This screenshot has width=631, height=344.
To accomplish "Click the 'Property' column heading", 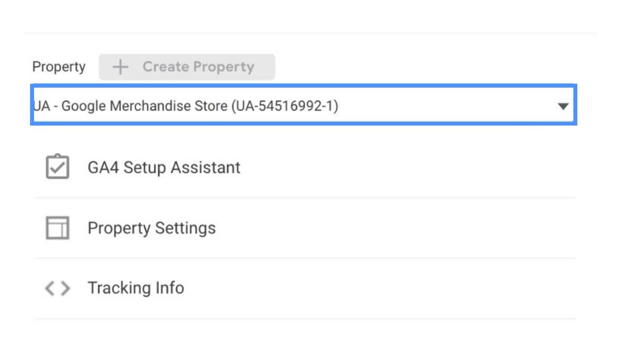I will 59,67.
